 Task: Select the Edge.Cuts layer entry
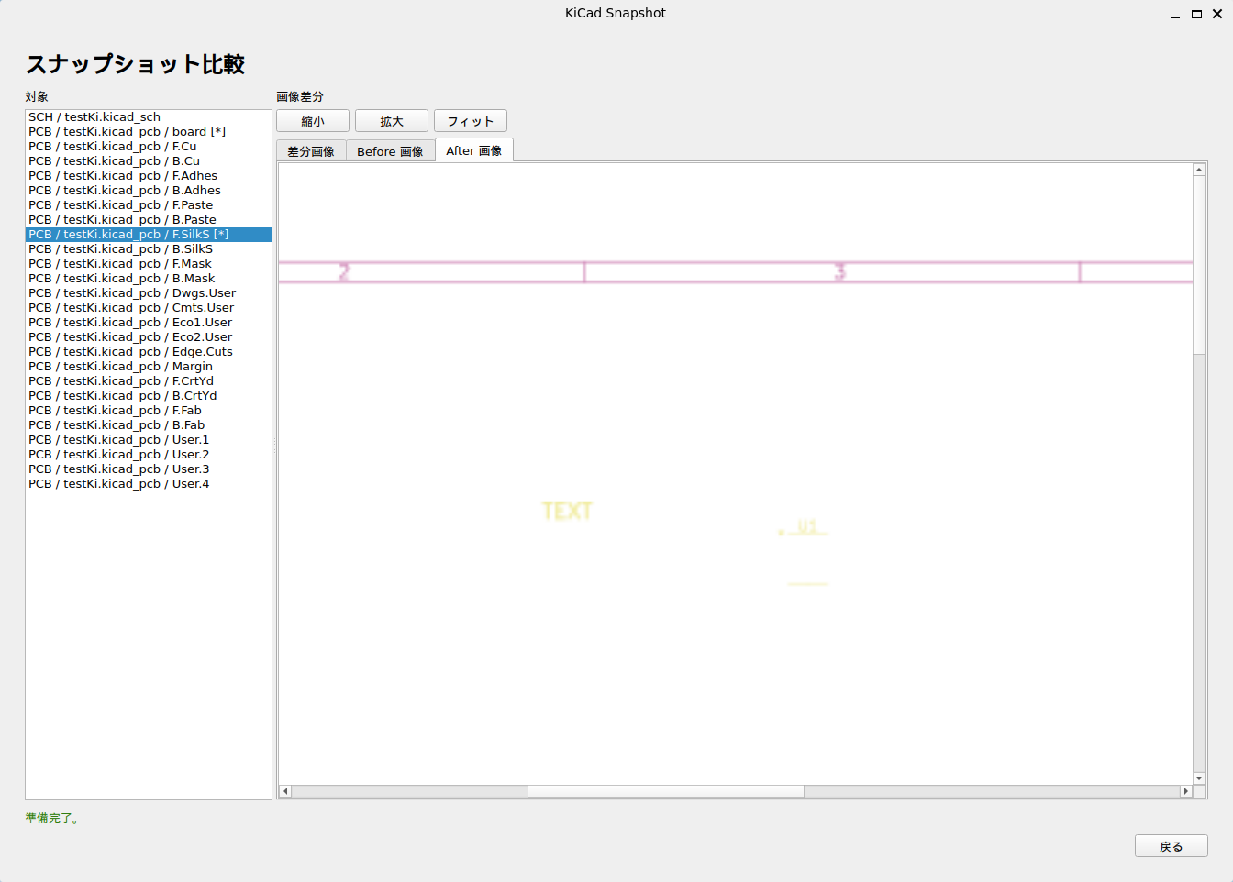(130, 352)
